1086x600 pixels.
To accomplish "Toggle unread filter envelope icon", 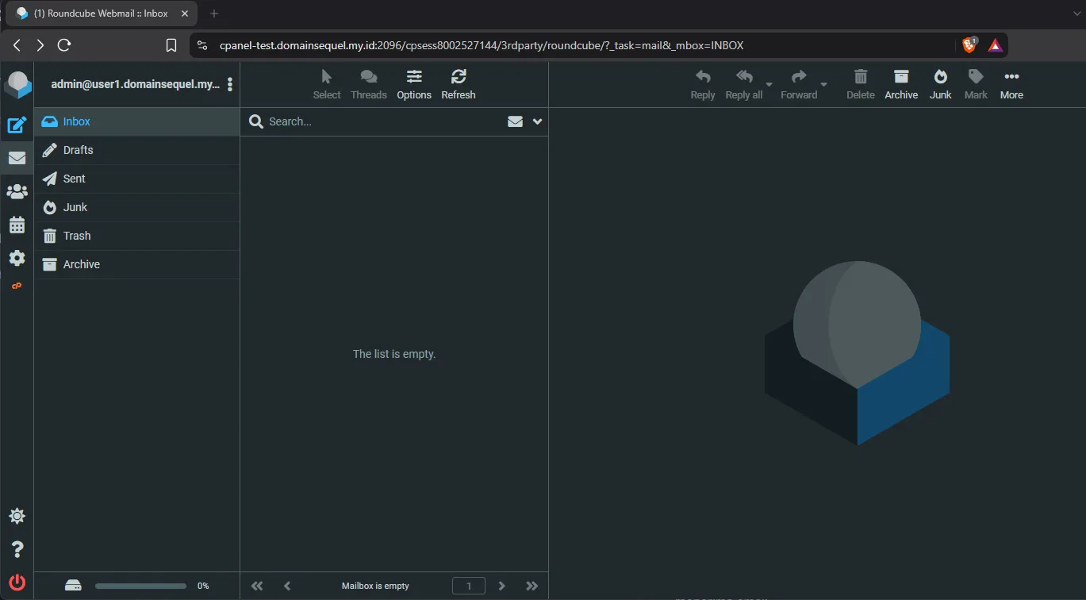I will coord(515,121).
